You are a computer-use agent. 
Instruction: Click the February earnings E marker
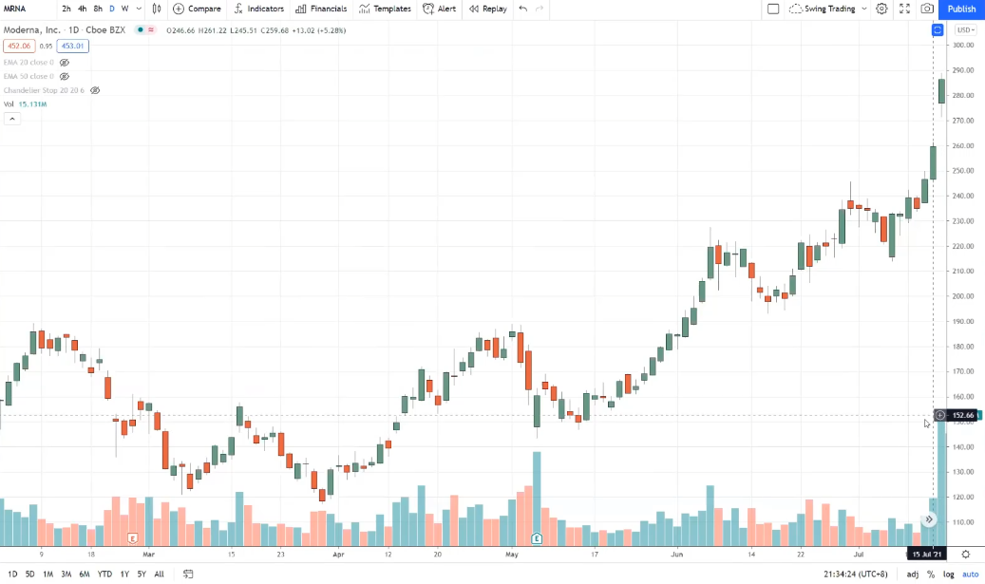click(x=133, y=538)
